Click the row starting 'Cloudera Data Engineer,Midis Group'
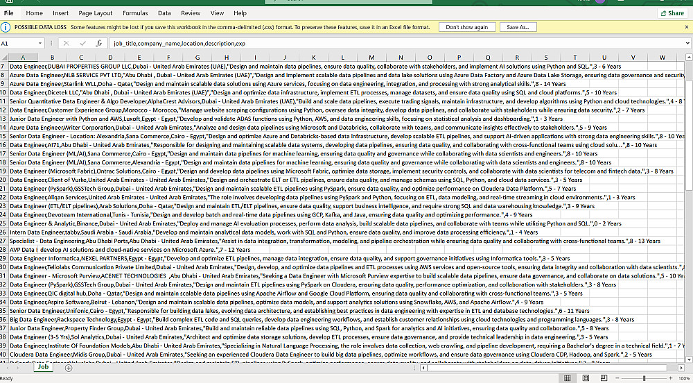 pos(331,355)
